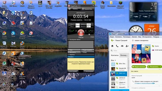The image size is (162, 91).
Task: Open the Звонки menu in Skype
Action: (134, 37)
